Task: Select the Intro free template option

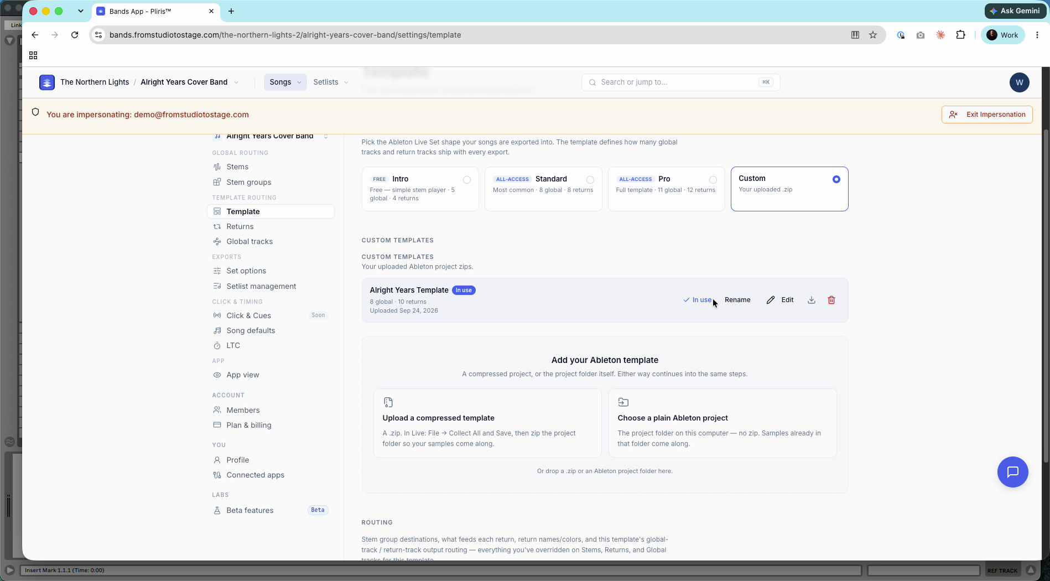Action: click(420, 189)
